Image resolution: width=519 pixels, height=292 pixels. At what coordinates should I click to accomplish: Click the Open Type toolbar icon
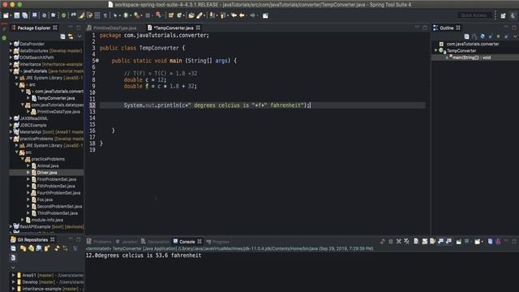coord(191,15)
